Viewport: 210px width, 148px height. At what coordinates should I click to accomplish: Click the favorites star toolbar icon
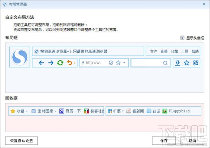187,63
